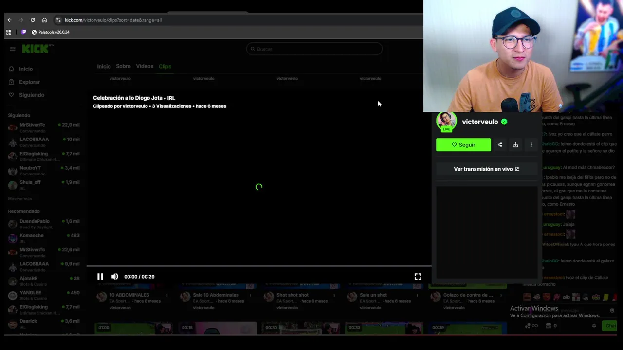Click the browser home icon
Image resolution: width=623 pixels, height=350 pixels.
pyautogui.click(x=44, y=20)
